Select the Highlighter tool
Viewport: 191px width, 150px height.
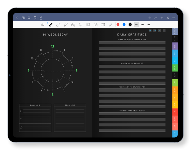click(66, 25)
